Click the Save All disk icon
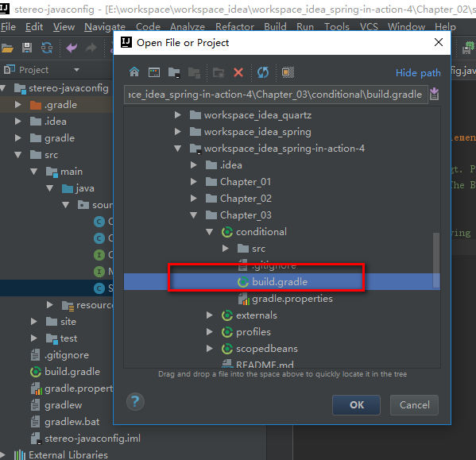 (27, 48)
